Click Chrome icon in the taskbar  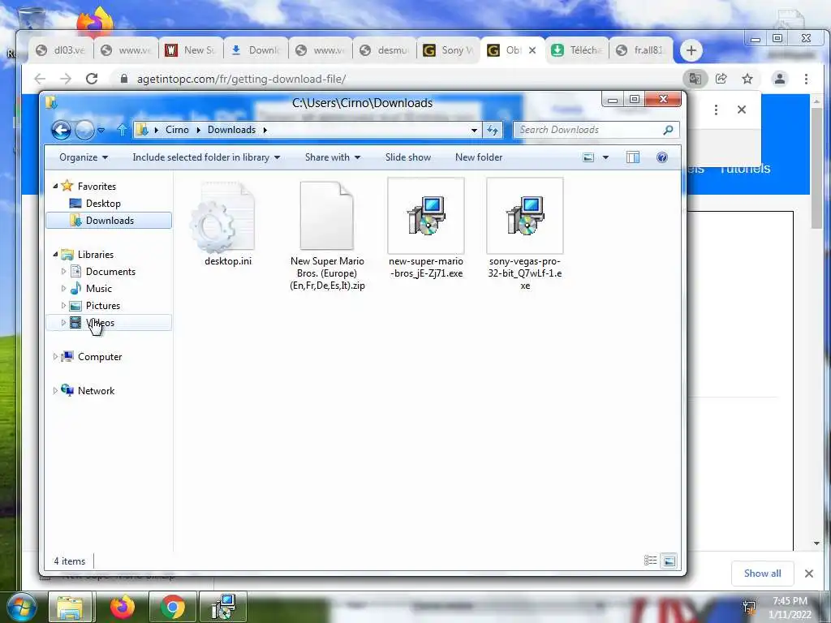click(x=172, y=607)
